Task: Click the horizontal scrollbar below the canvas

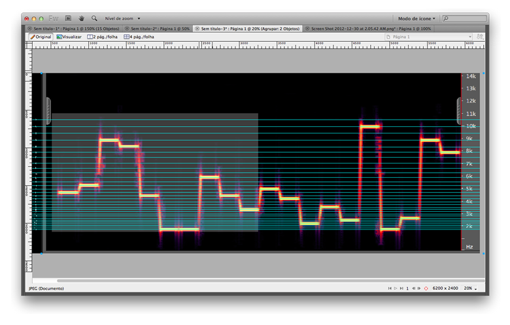Action: [x=271, y=281]
